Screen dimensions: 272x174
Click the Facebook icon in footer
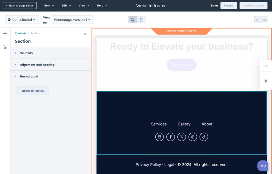171,137
